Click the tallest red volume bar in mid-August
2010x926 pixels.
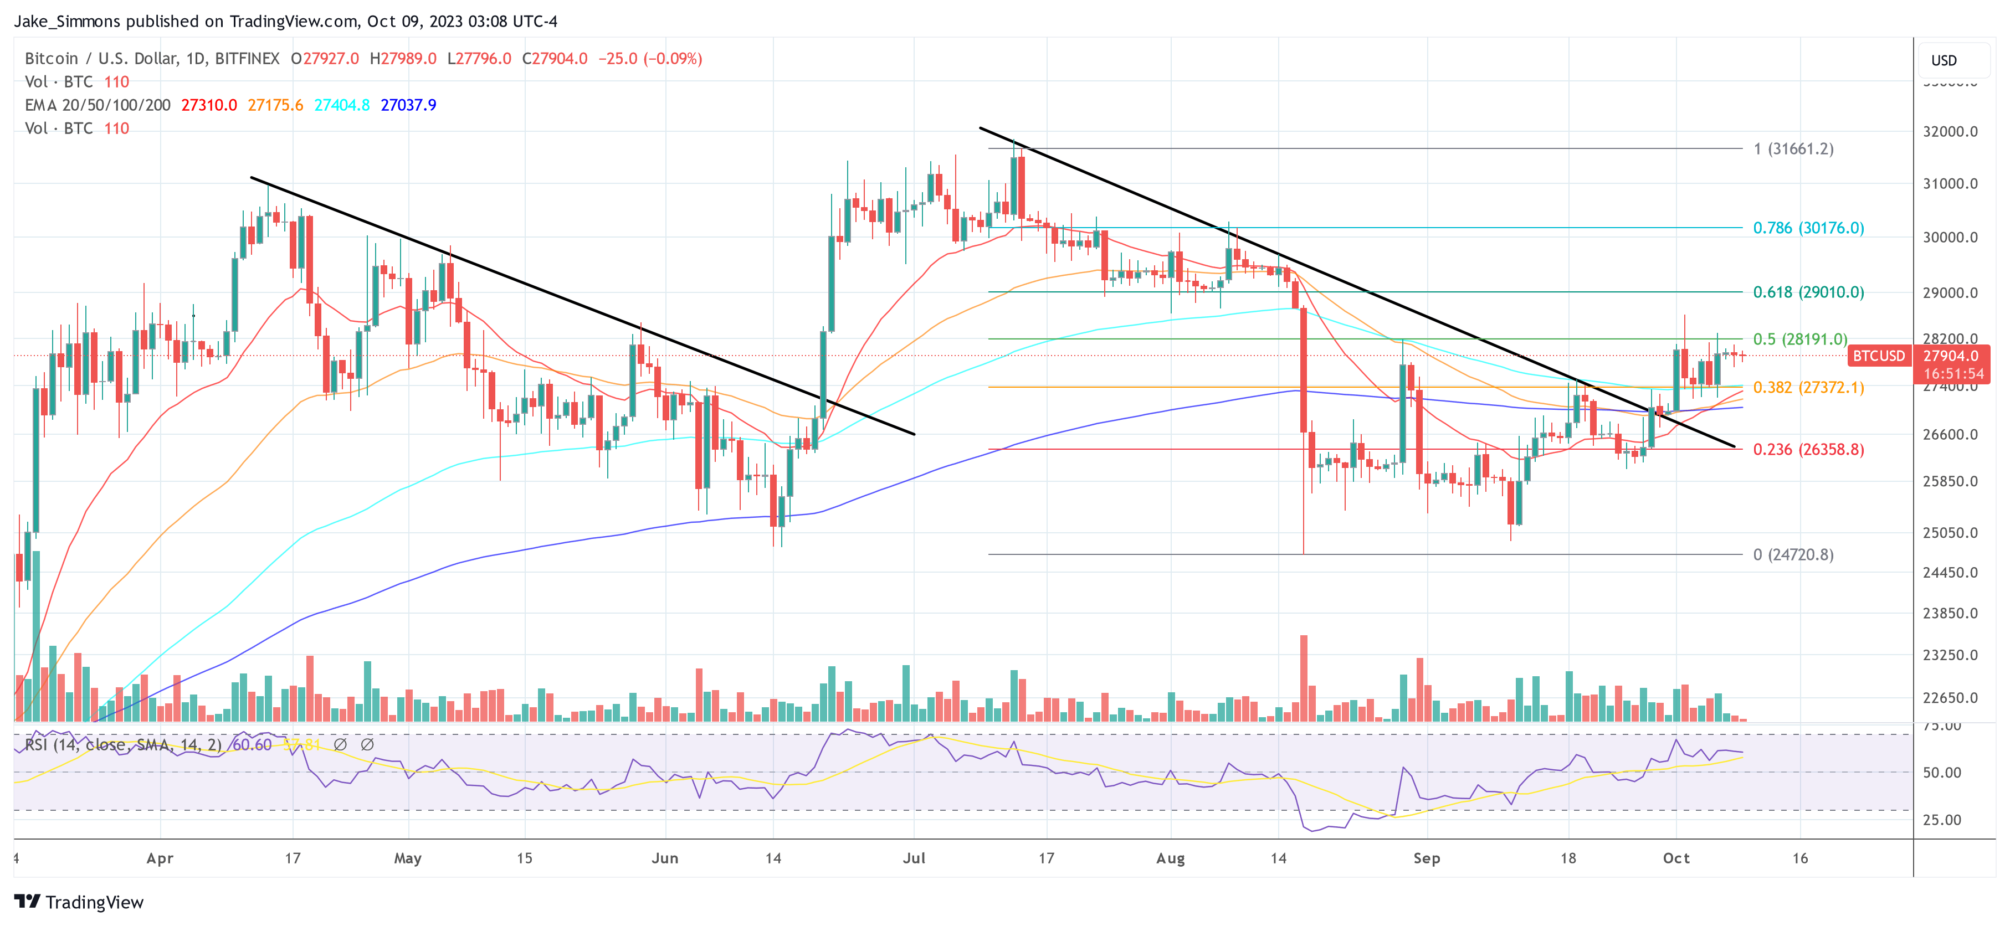[x=1304, y=678]
